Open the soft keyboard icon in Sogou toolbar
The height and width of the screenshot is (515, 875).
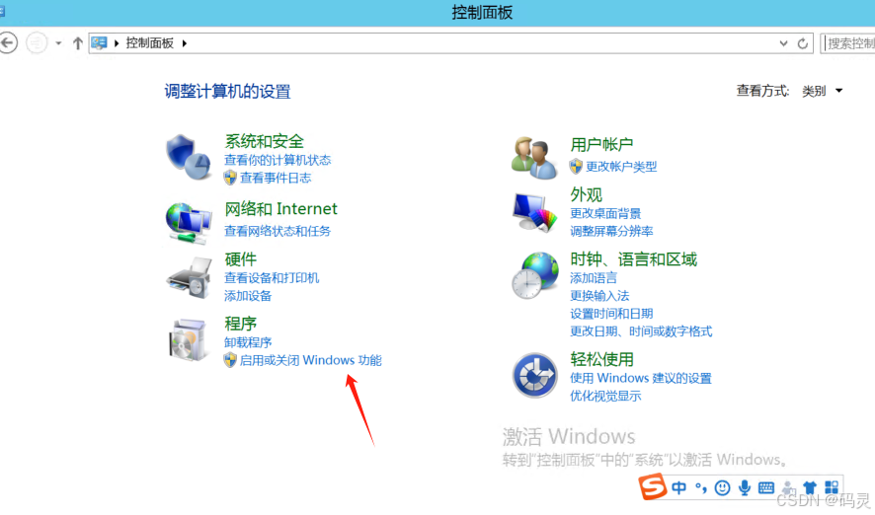[766, 488]
